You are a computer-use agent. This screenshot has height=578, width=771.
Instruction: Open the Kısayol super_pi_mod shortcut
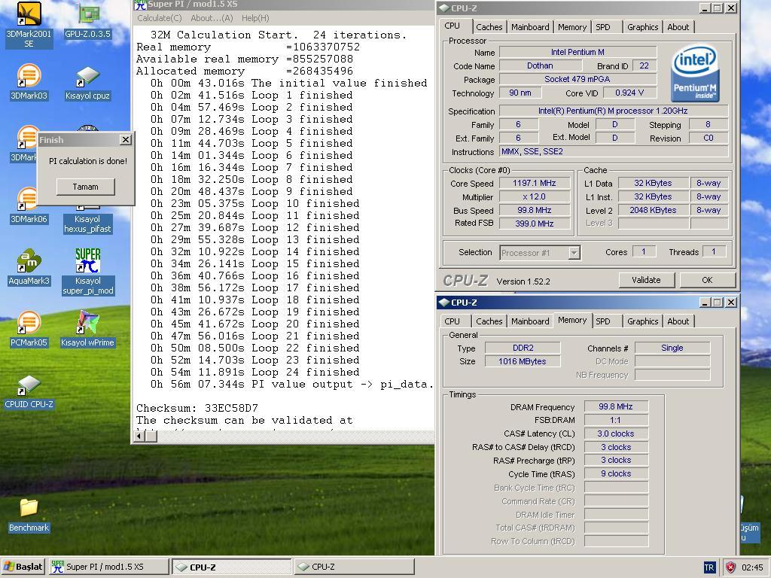(x=87, y=272)
